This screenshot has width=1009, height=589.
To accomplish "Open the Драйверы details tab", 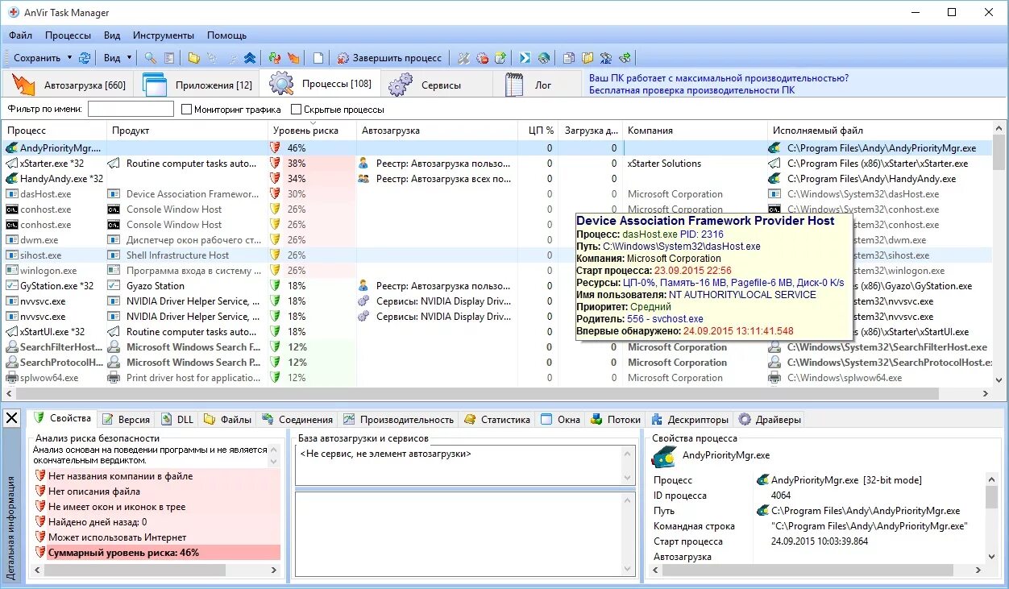I will pos(770,419).
